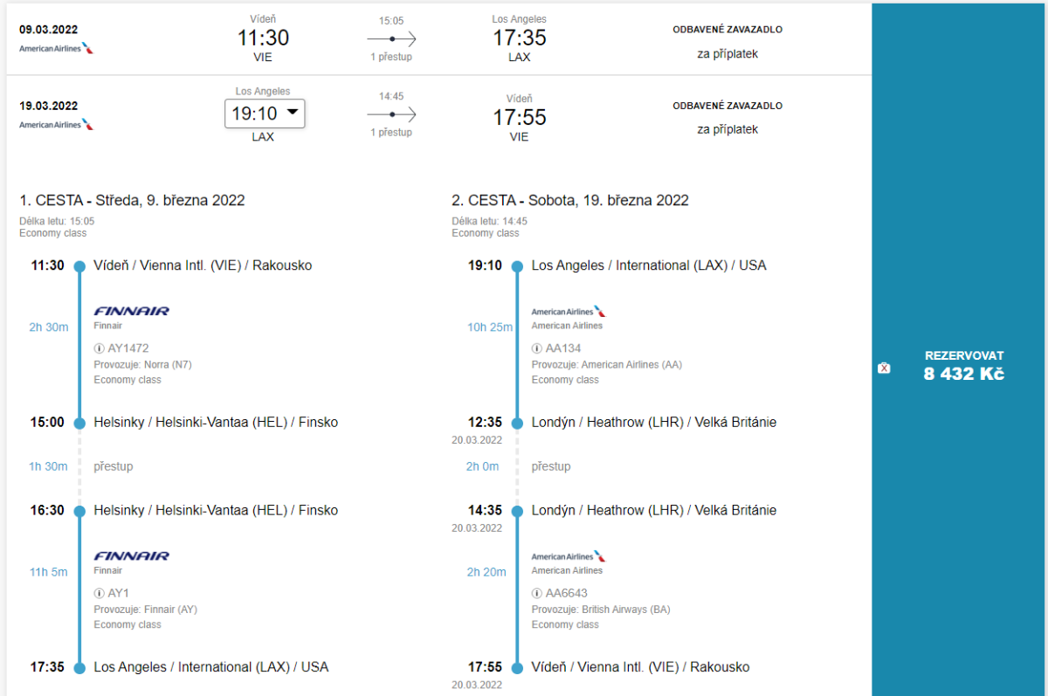Click the return 'za příplatek' baggage text

click(727, 129)
